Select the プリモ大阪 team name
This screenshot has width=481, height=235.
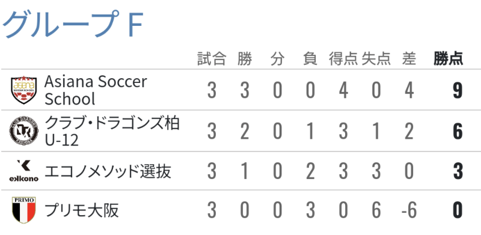point(82,210)
